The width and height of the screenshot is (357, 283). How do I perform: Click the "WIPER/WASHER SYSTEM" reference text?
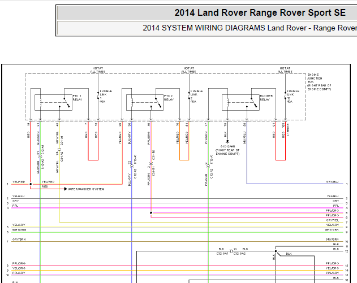tap(86, 189)
